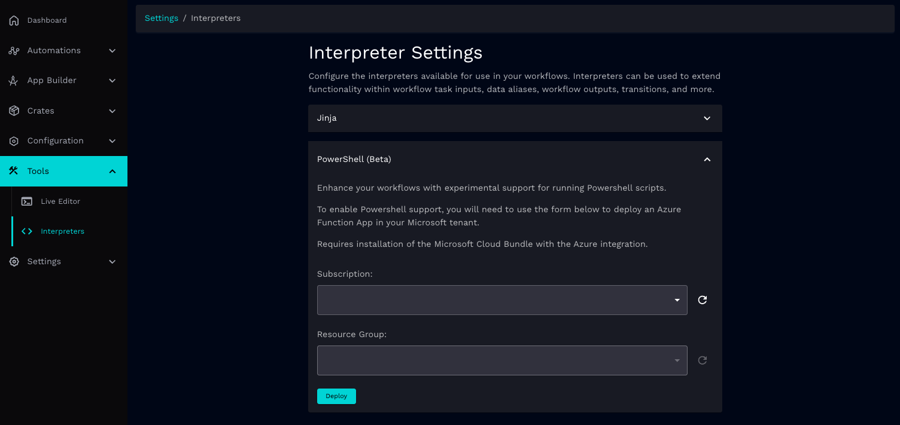
Task: Click the Automations workflow icon
Action: [x=14, y=51]
